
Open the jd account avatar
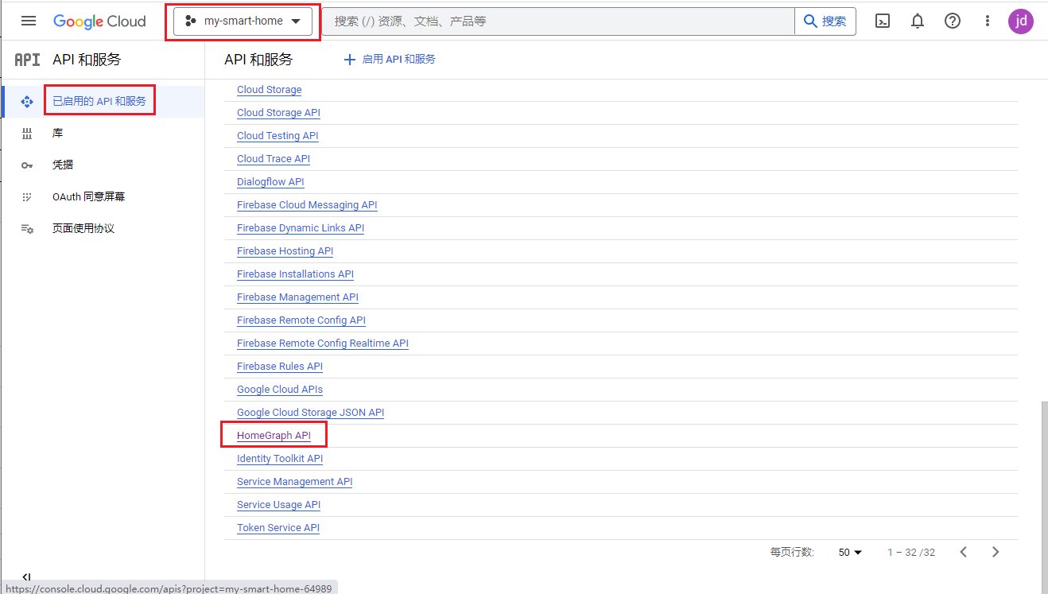1021,21
